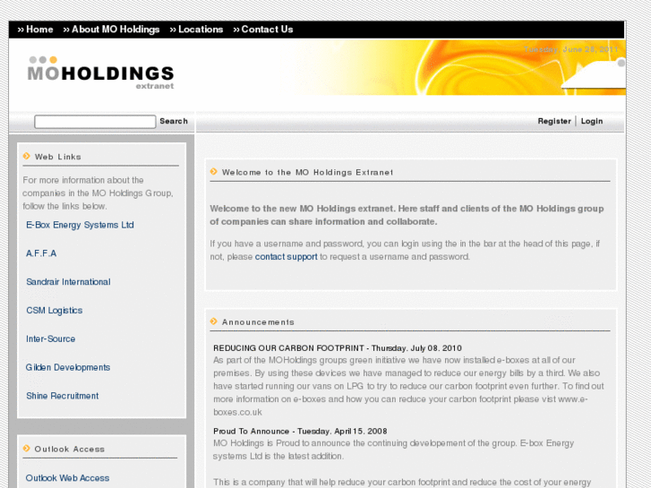Follow the contact support link
The image size is (651, 488).
286,257
